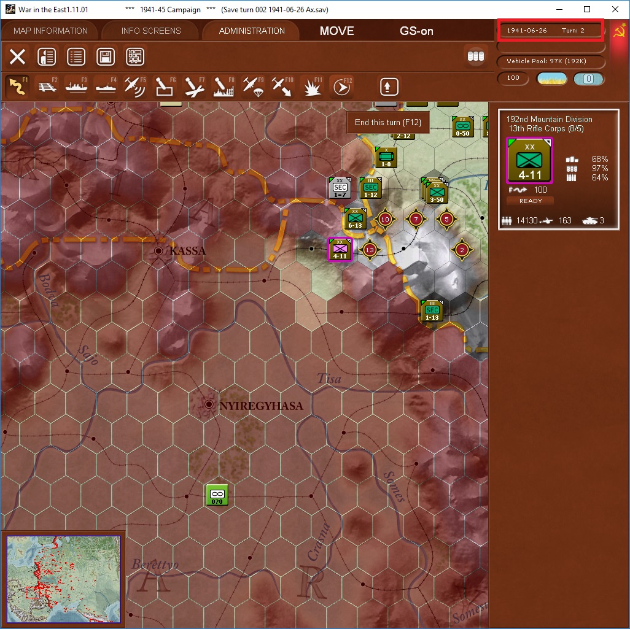Click the large 4-11 unit counter in panel
Image resolution: width=630 pixels, height=629 pixels.
529,160
